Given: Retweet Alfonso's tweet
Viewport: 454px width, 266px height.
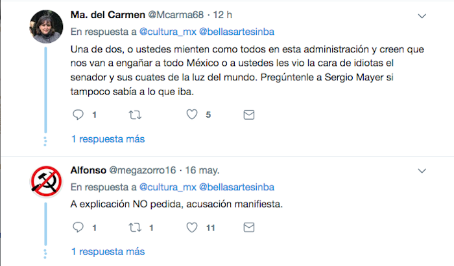Looking at the screenshot, I should [x=135, y=228].
